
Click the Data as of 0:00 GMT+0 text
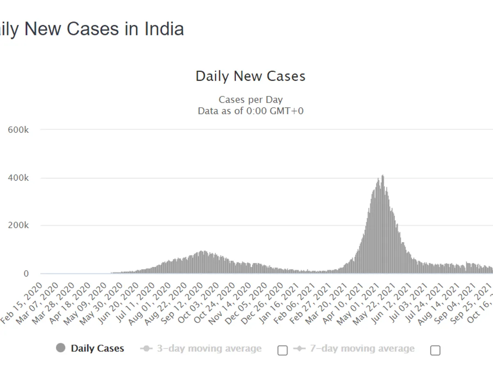[251, 111]
